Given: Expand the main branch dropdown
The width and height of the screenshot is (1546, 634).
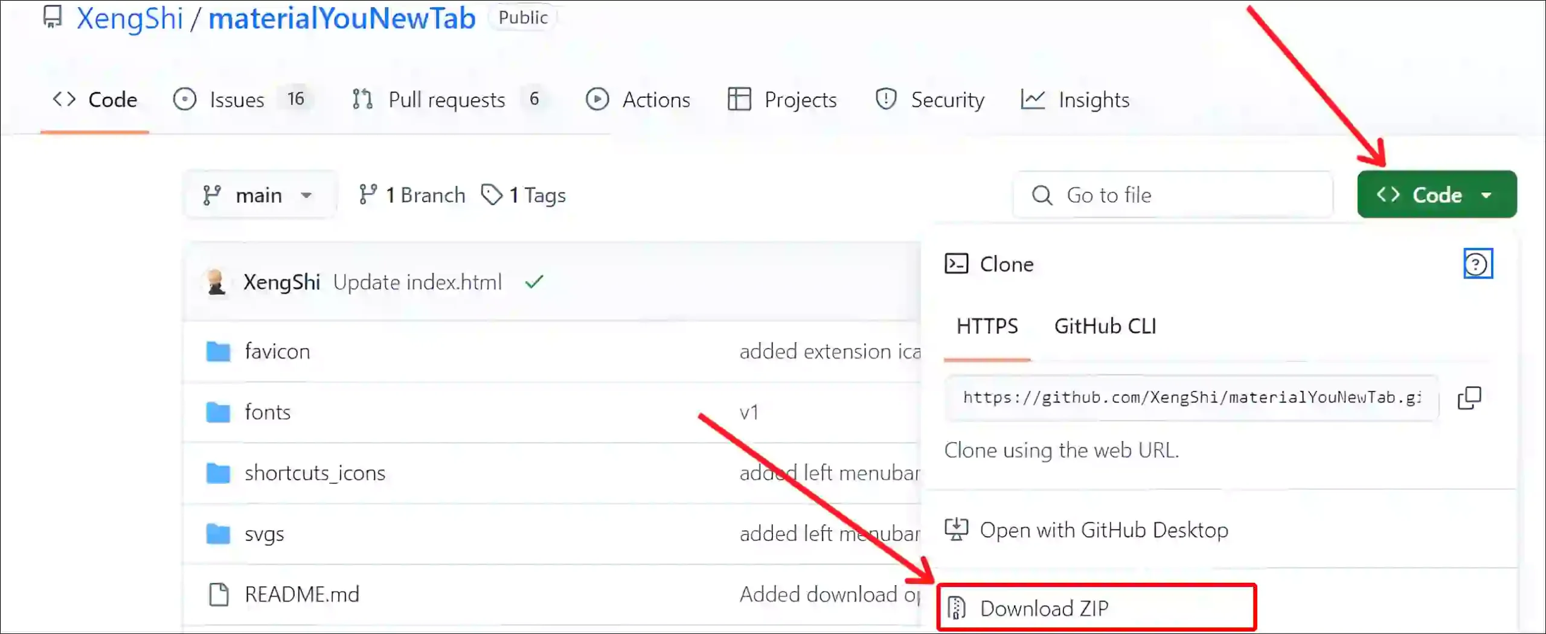Looking at the screenshot, I should [260, 195].
